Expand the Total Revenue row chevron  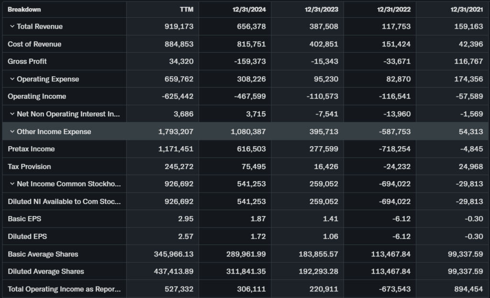[x=12, y=26]
